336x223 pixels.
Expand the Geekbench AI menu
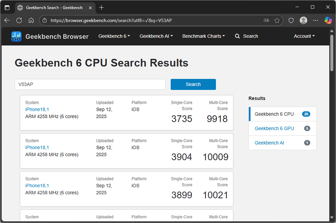156,36
